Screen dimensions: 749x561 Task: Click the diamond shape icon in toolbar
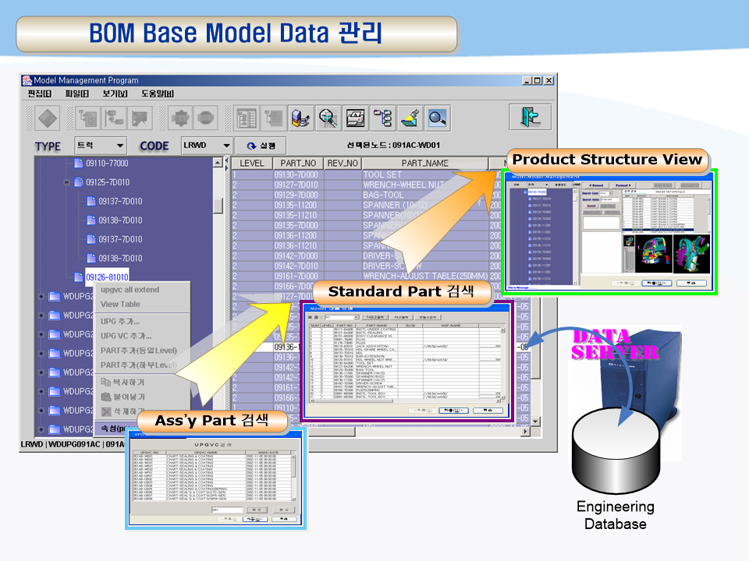[48, 118]
